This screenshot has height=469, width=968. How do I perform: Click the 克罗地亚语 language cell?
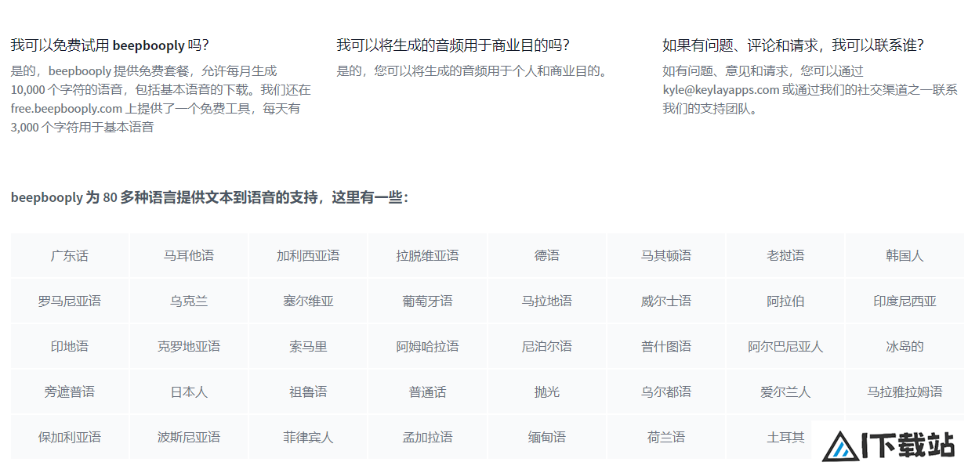[x=189, y=346]
